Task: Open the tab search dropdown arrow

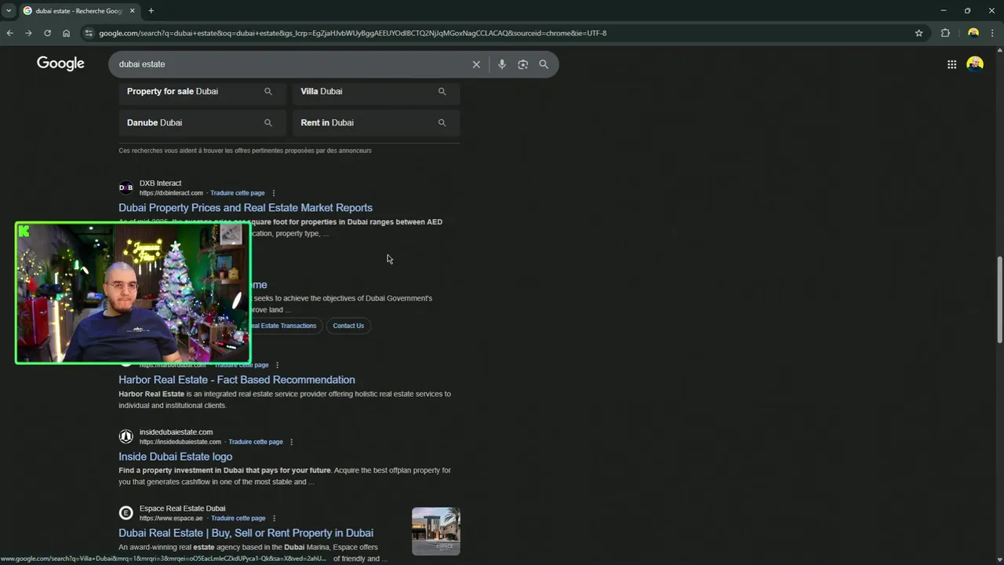Action: pyautogui.click(x=9, y=11)
